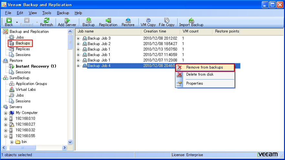Collapse the 192.168.0.55 server node
Image resolution: width=285 pixels, height=160 pixels.
(x=5, y=136)
